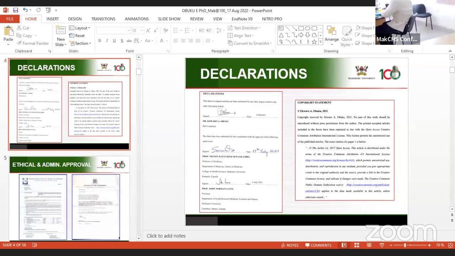Start Slide Show from status bar
Screen dimensions: 455x256
coord(382,245)
